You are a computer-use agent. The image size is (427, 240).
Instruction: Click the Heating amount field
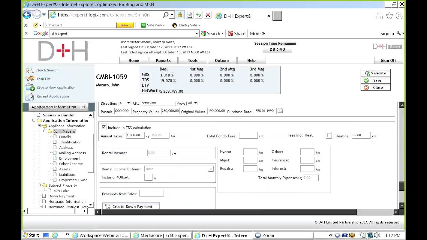point(361,135)
